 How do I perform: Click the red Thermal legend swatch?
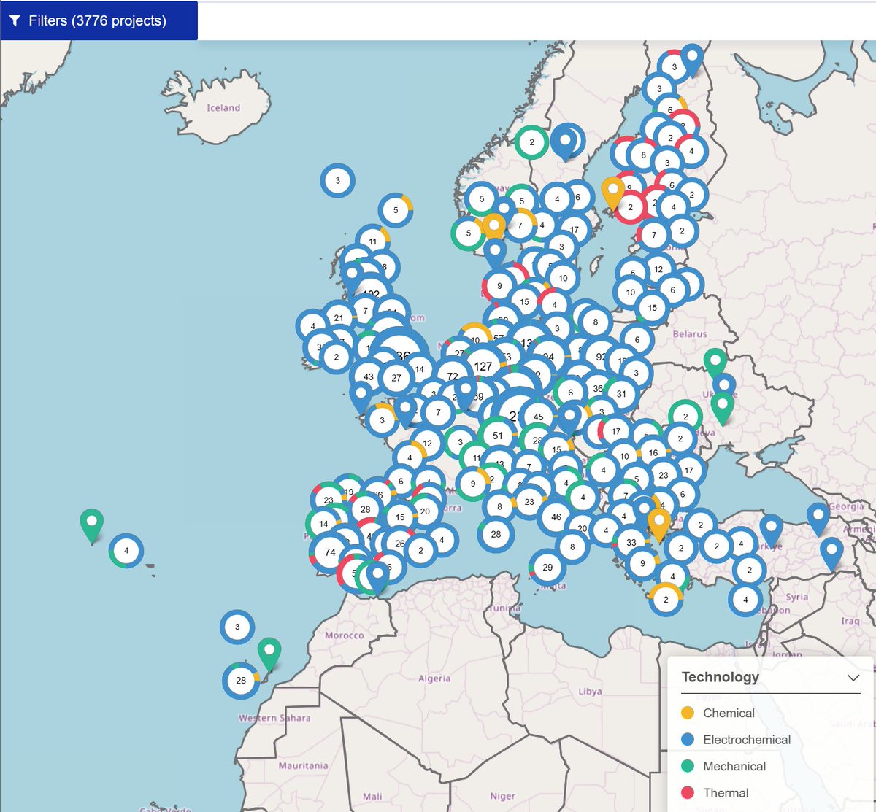687,793
